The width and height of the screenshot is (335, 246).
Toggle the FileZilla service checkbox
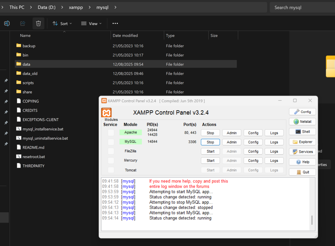tap(111, 151)
